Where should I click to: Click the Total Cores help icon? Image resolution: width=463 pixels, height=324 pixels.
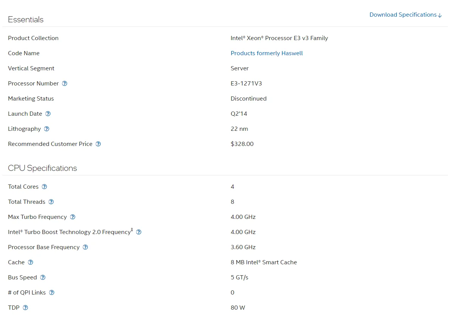point(44,187)
